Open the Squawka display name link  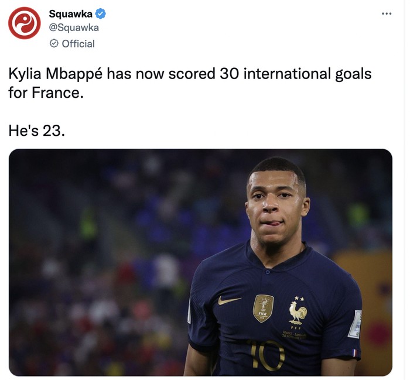(x=71, y=13)
